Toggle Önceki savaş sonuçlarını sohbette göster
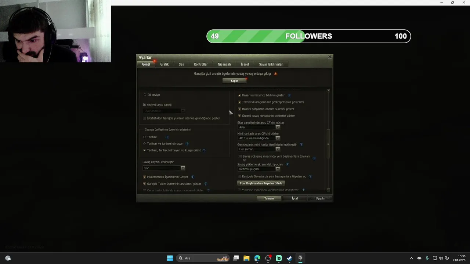The image size is (470, 264). pos(239,116)
